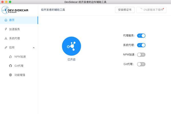This screenshot has height=114, width=171.
Task: Collapse the 应用 menu group
Action: [19, 48]
